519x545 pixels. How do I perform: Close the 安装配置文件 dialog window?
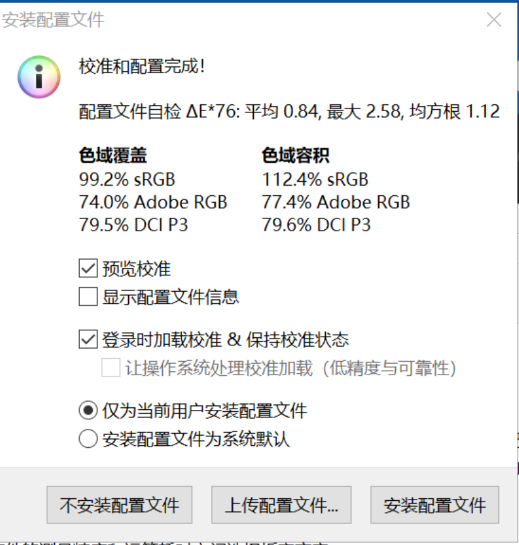click(x=494, y=20)
